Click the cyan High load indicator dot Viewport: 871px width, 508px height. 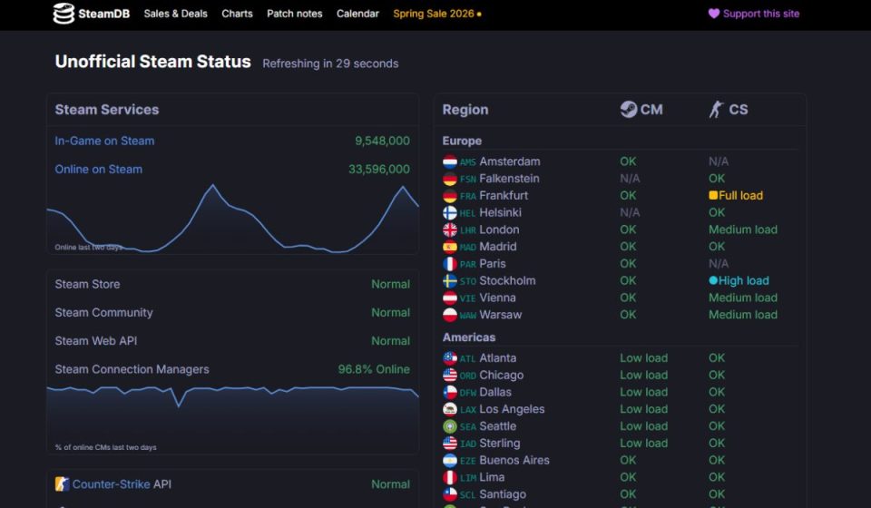coord(713,280)
